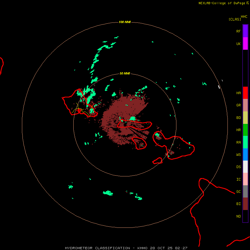
Task: Click the BD yellow legend swatch
Action: point(245,118)
